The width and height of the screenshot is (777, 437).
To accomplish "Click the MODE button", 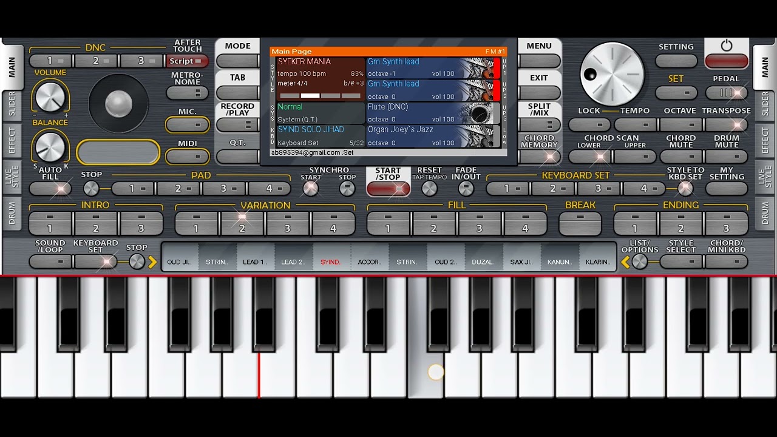I will 237,61.
